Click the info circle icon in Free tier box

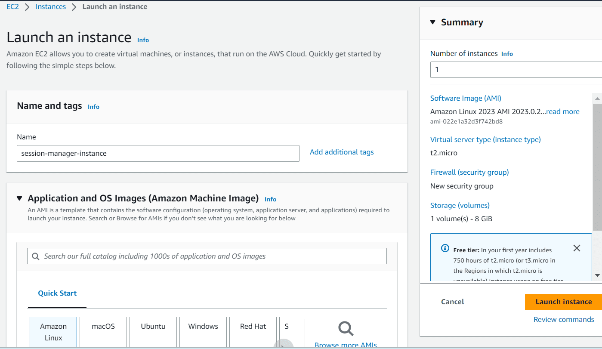point(445,248)
